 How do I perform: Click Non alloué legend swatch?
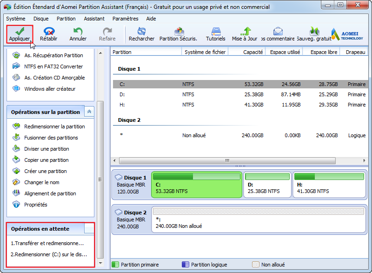(255, 265)
